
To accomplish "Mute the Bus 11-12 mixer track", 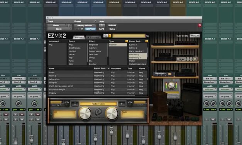I will [x=229, y=120].
